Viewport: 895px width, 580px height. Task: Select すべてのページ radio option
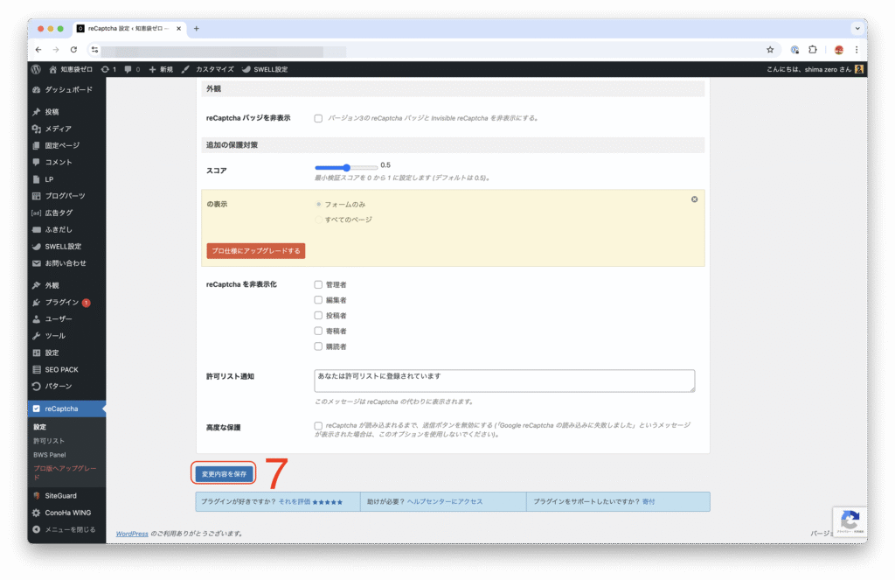pos(318,220)
